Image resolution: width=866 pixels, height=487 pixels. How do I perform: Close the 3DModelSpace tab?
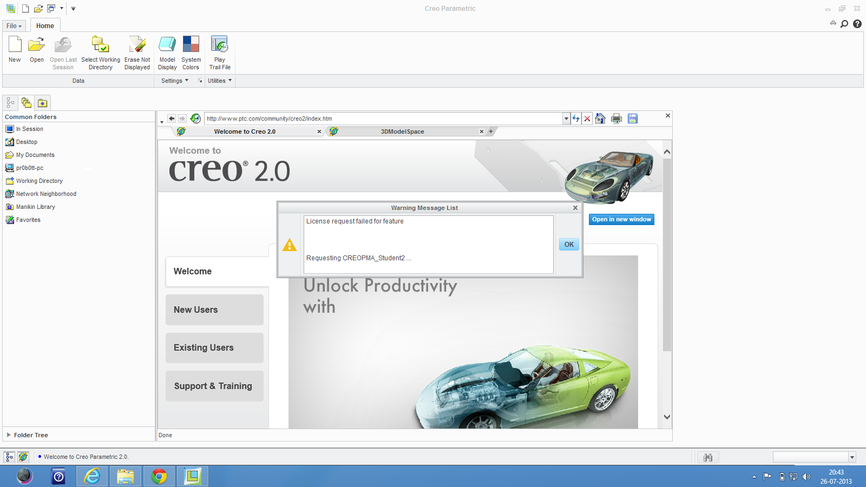(481, 131)
